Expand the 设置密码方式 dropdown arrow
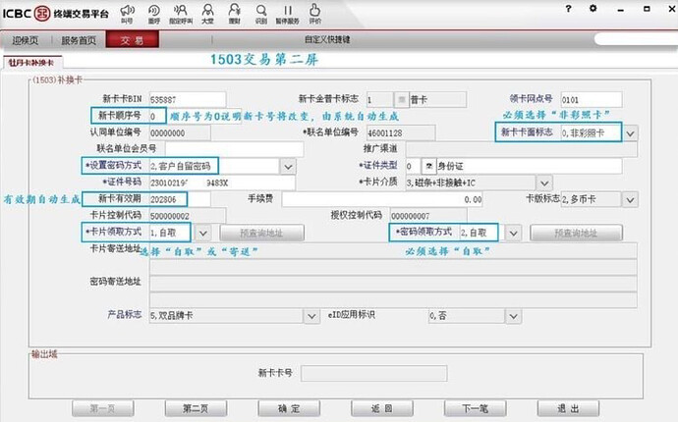The width and height of the screenshot is (678, 422). point(288,166)
